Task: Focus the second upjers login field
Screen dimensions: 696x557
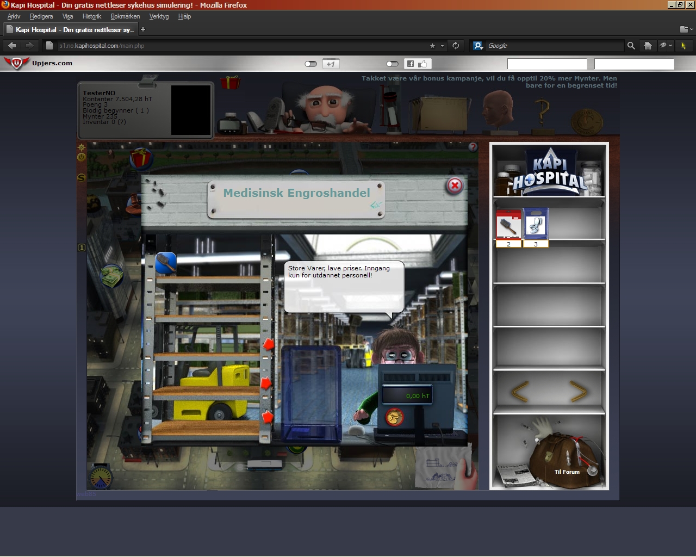Action: (634, 64)
